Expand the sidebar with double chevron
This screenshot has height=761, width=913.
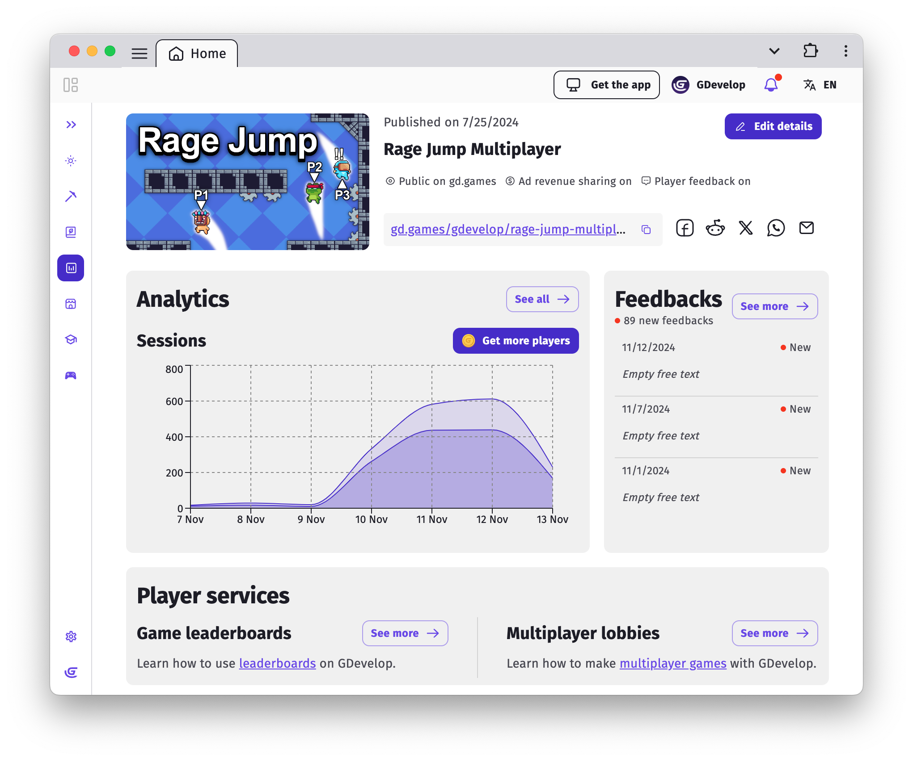[71, 125]
